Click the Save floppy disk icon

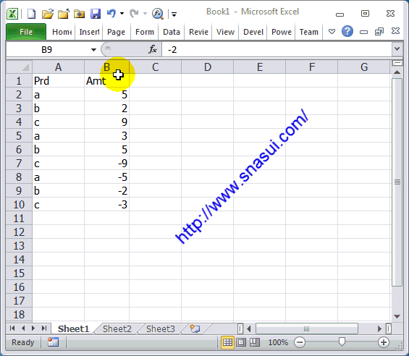tap(96, 14)
